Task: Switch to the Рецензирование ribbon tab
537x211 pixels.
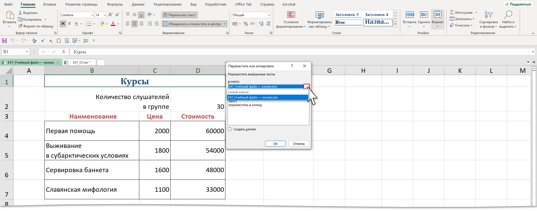Action: [x=168, y=4]
